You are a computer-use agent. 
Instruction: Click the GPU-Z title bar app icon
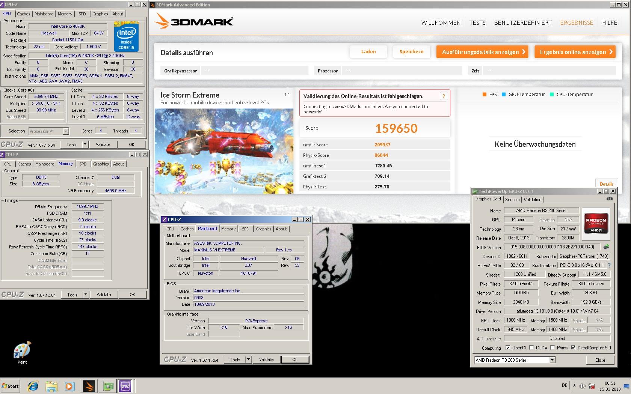tap(475, 191)
